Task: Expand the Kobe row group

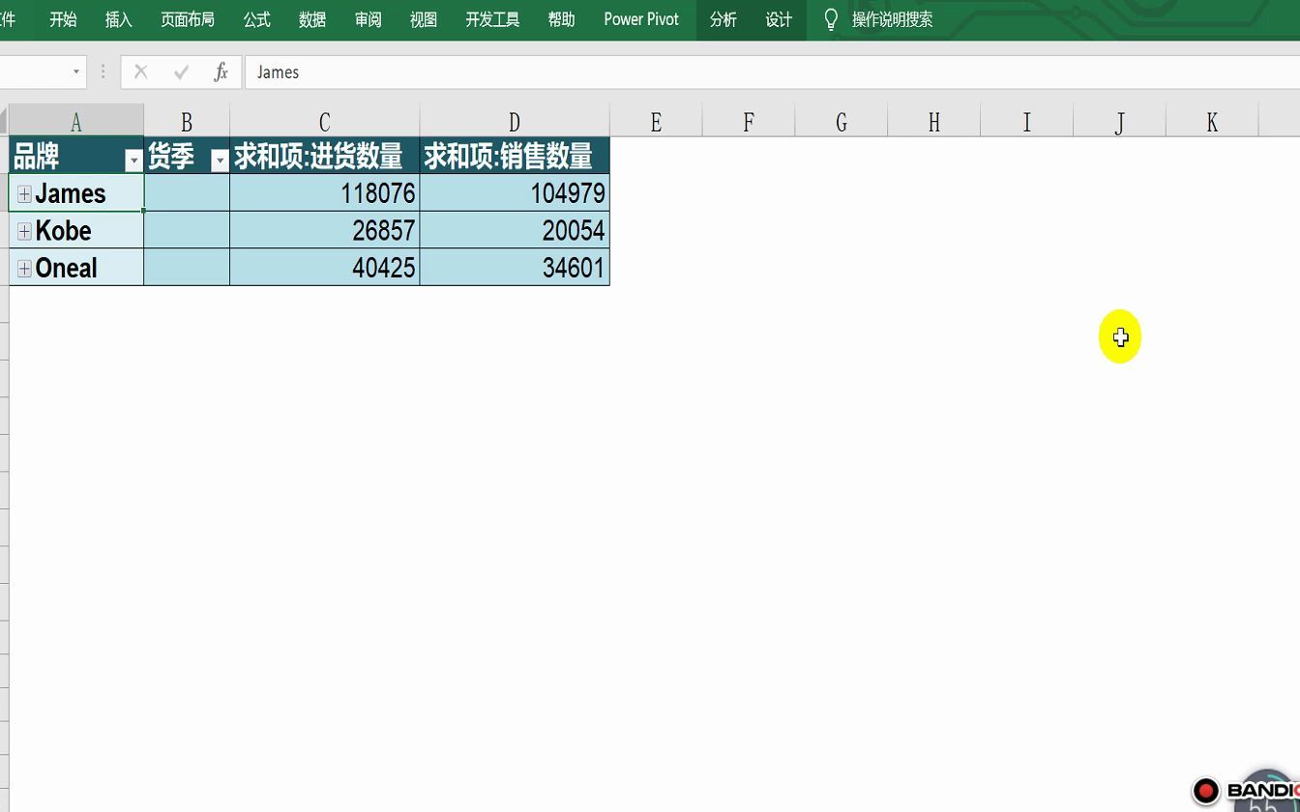Action: click(x=24, y=232)
